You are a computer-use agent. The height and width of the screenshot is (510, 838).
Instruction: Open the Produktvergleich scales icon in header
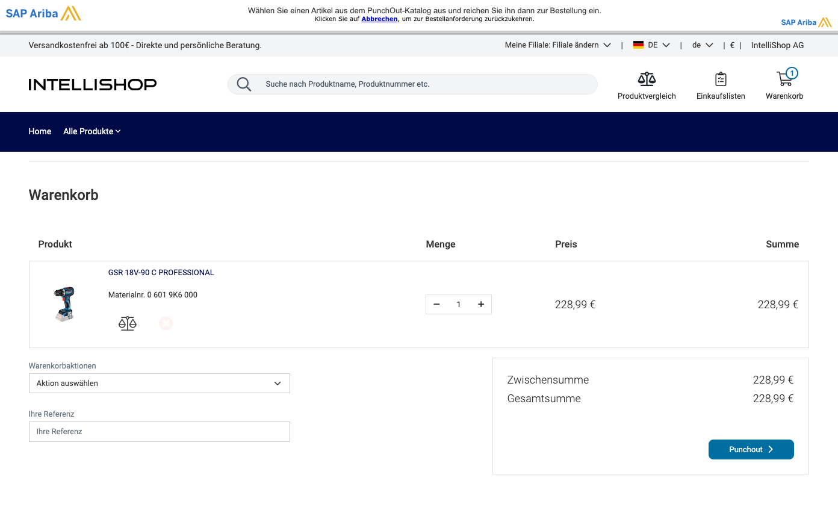[647, 79]
